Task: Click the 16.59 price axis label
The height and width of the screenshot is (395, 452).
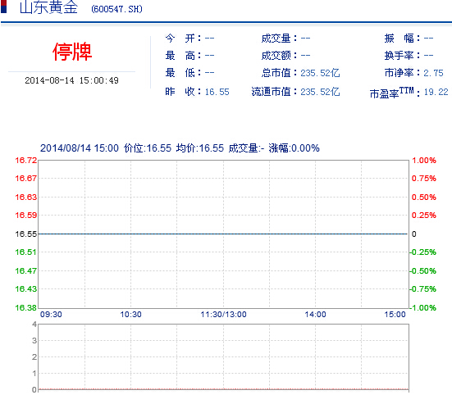Action: click(x=26, y=216)
